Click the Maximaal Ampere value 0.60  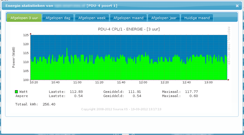(194, 96)
